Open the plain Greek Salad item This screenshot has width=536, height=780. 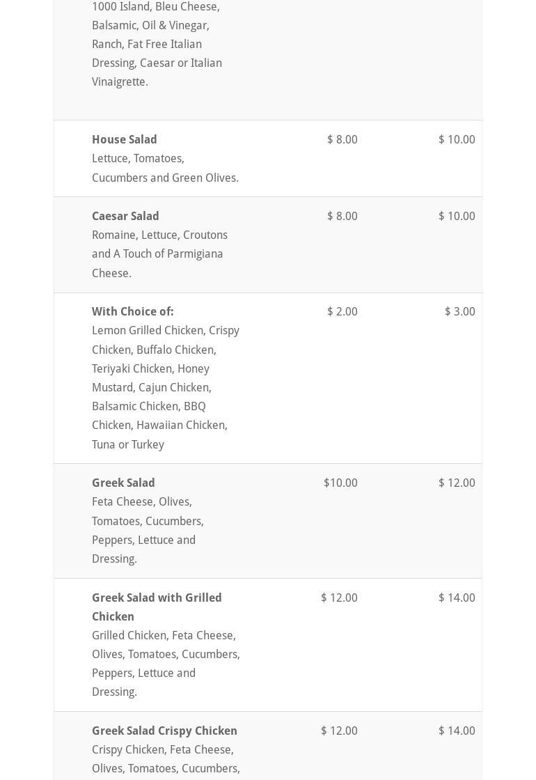click(x=123, y=483)
